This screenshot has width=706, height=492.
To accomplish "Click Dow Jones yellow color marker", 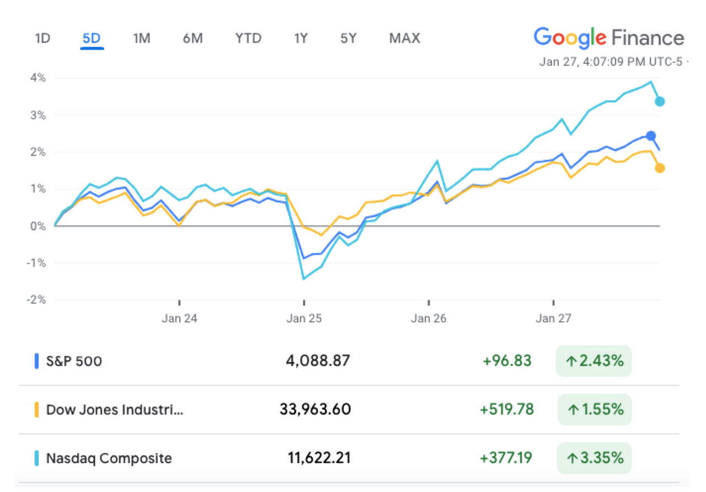I will click(36, 410).
